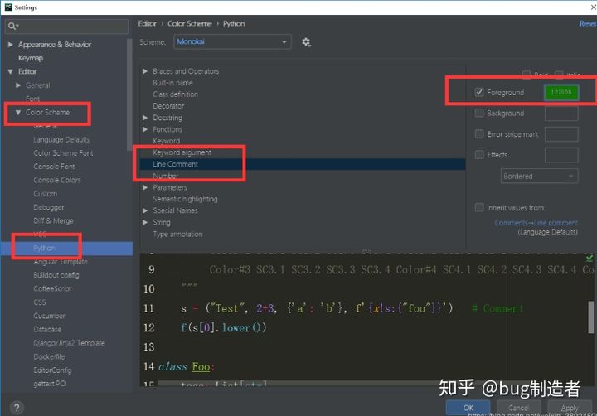Select Cucumber item

click(49, 316)
